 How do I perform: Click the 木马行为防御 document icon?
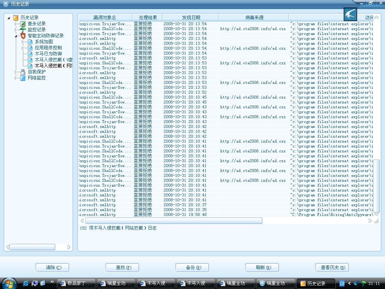coord(30,54)
